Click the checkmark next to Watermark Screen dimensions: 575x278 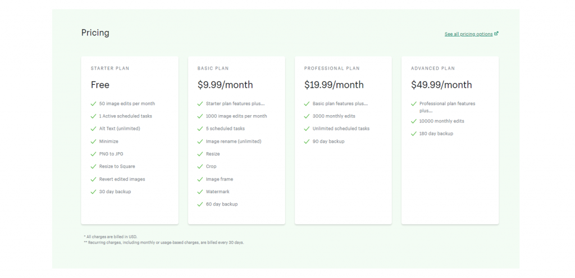pos(200,192)
